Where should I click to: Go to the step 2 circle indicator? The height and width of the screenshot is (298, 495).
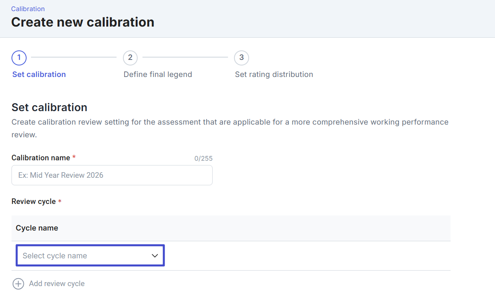click(130, 58)
